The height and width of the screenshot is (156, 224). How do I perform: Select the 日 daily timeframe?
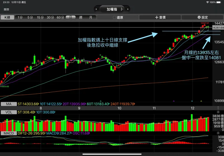click(71, 17)
